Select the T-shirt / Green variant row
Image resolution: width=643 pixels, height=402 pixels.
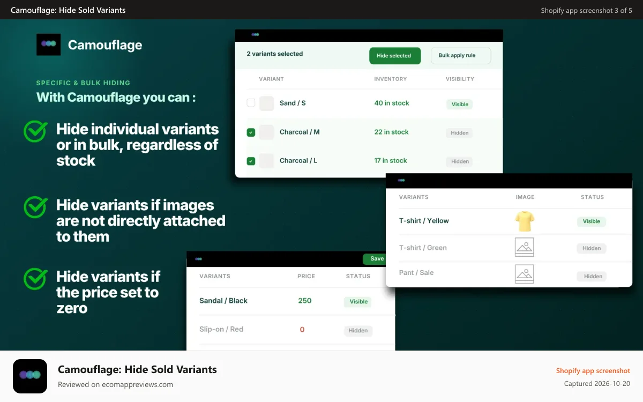click(509, 248)
